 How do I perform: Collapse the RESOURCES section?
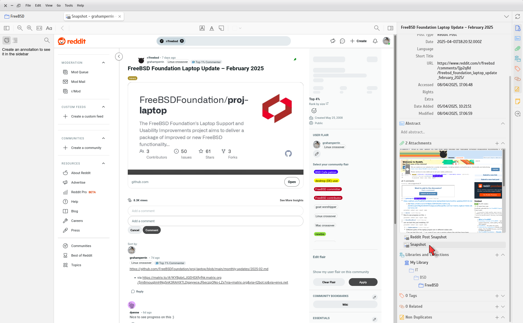(x=103, y=163)
